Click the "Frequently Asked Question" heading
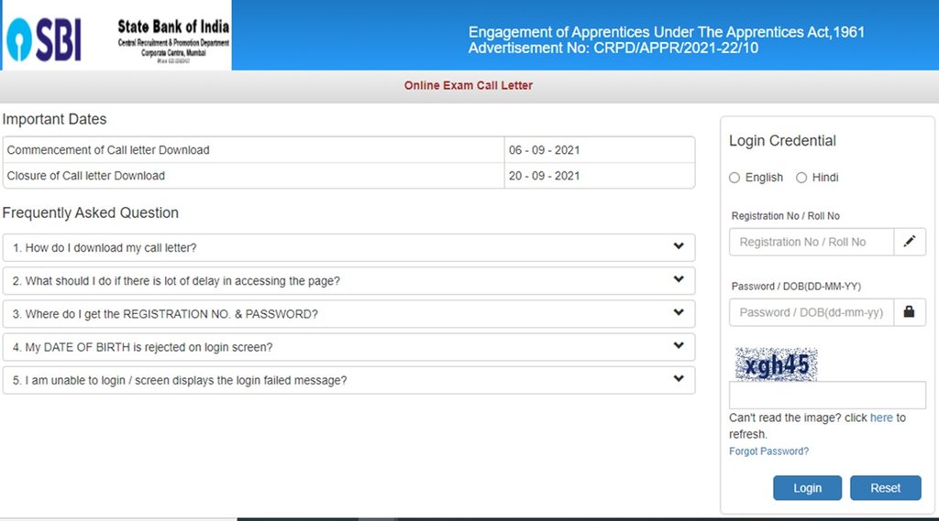 [x=91, y=213]
